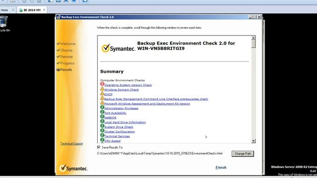Click the green check icon beside CPU Speed
317x178 pixels.
pyautogui.click(x=103, y=140)
